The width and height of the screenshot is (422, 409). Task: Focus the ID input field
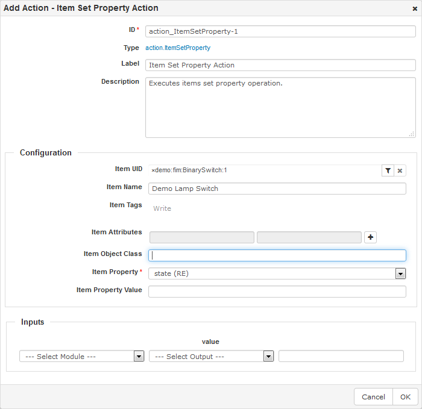tap(280, 31)
